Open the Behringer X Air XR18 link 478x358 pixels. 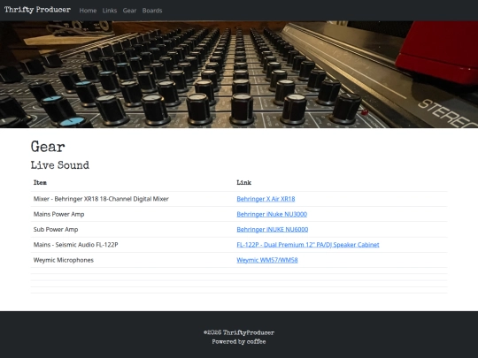[266, 199]
